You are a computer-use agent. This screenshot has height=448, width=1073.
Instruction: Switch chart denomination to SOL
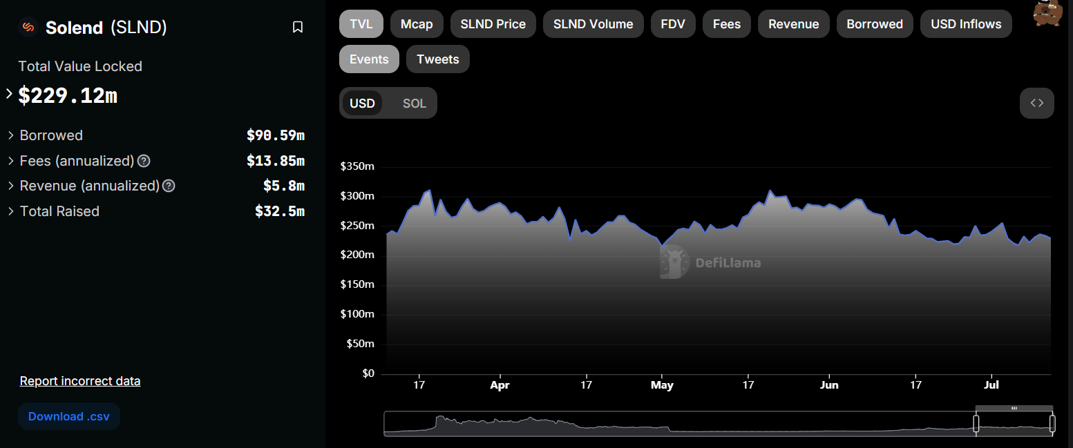pos(415,104)
